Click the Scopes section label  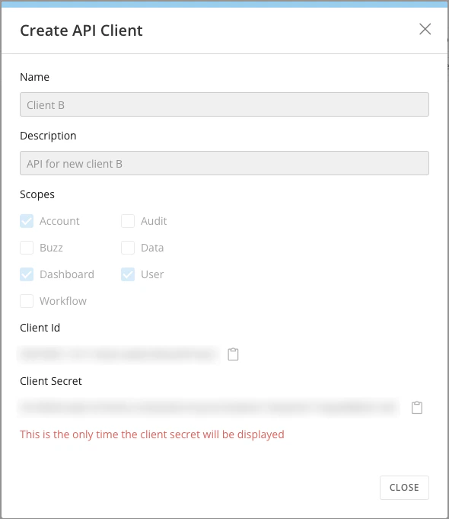37,194
